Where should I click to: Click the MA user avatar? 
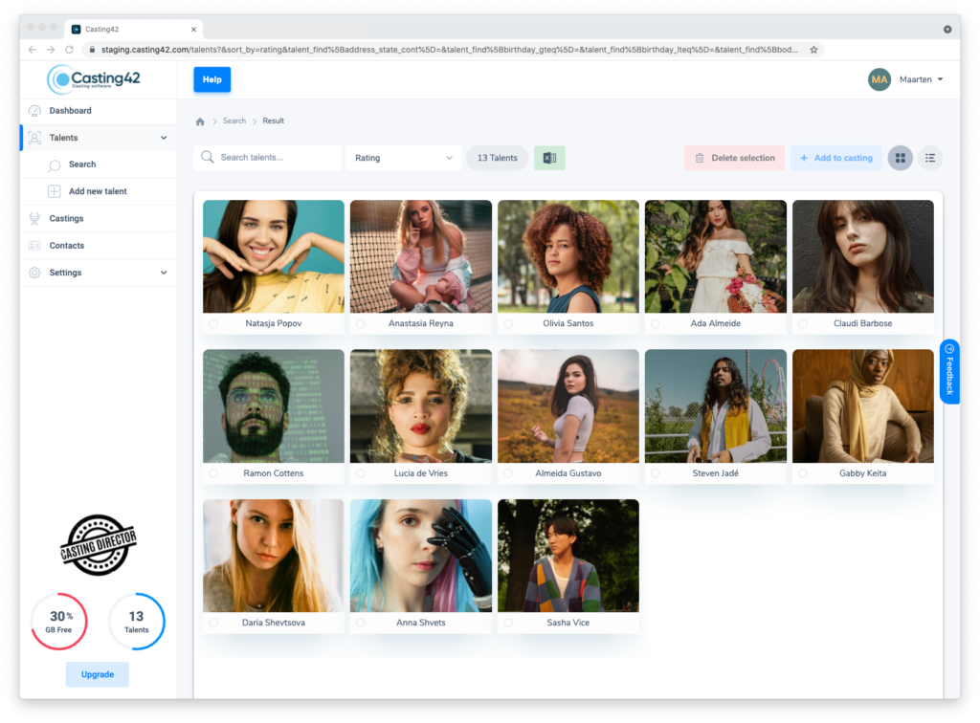point(879,79)
